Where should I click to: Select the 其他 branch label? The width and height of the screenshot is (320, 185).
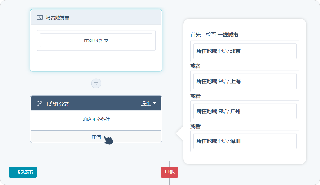pos(169,172)
